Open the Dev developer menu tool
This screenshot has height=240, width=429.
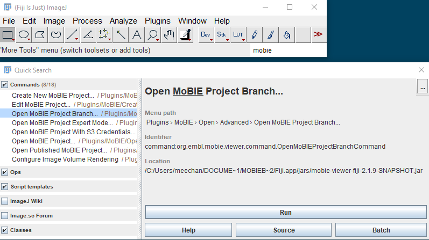(x=206, y=35)
